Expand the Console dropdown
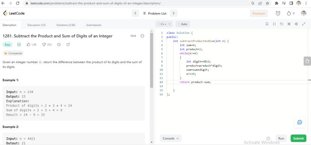 (x=171, y=138)
